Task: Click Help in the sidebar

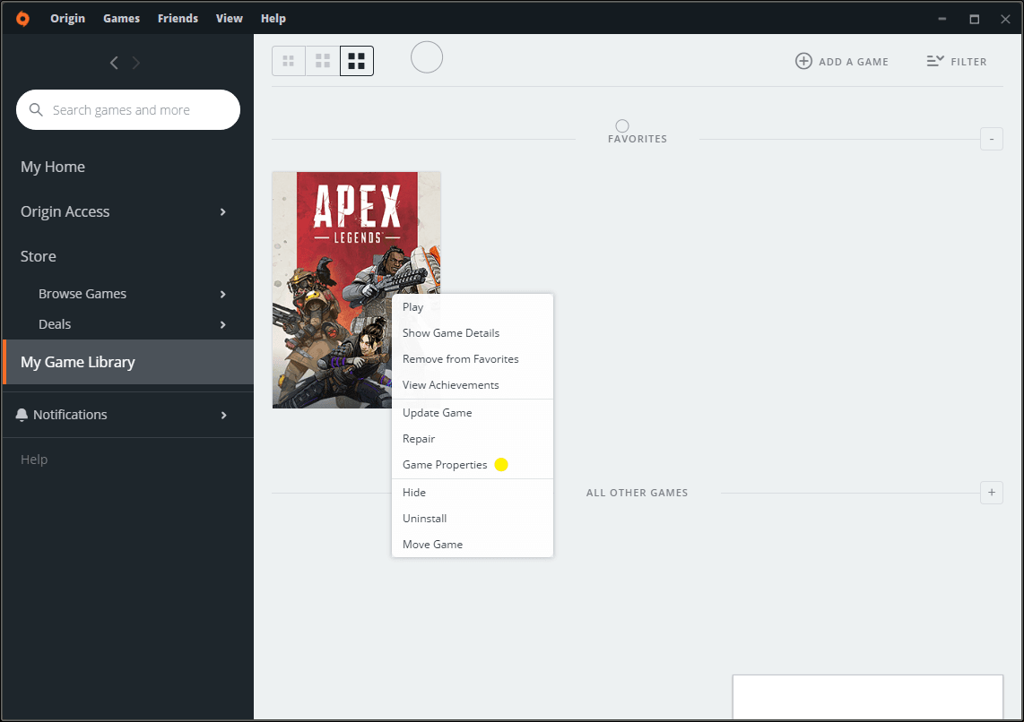Action: click(34, 460)
